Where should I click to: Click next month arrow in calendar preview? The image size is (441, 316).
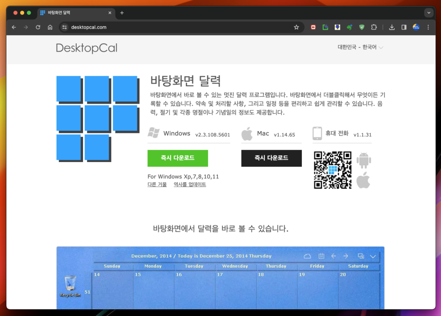pyautogui.click(x=346, y=256)
